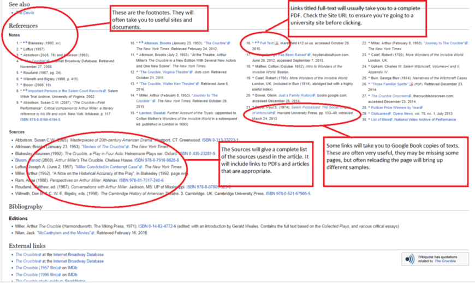Open The Crucible, Walter Kerr Theatre link
The width and height of the screenshot is (475, 283).
tap(169, 83)
